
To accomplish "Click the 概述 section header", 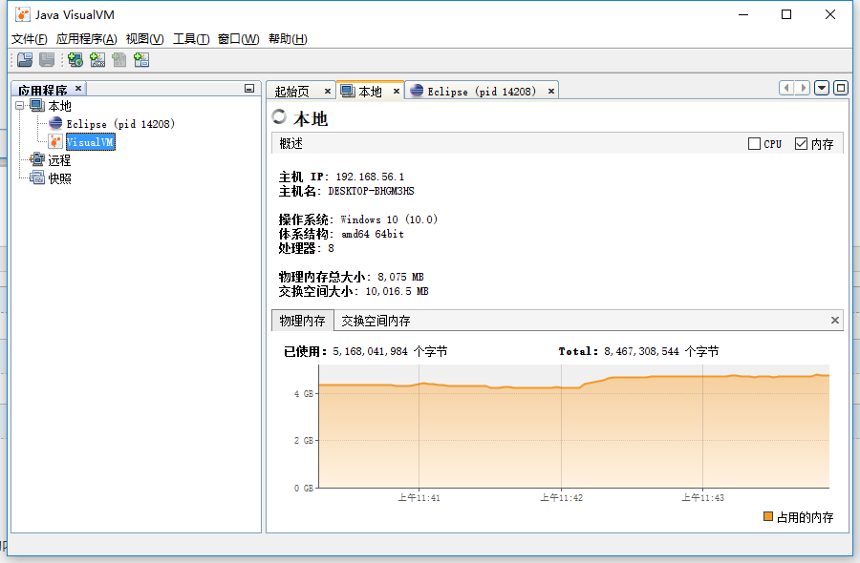I will point(290,143).
